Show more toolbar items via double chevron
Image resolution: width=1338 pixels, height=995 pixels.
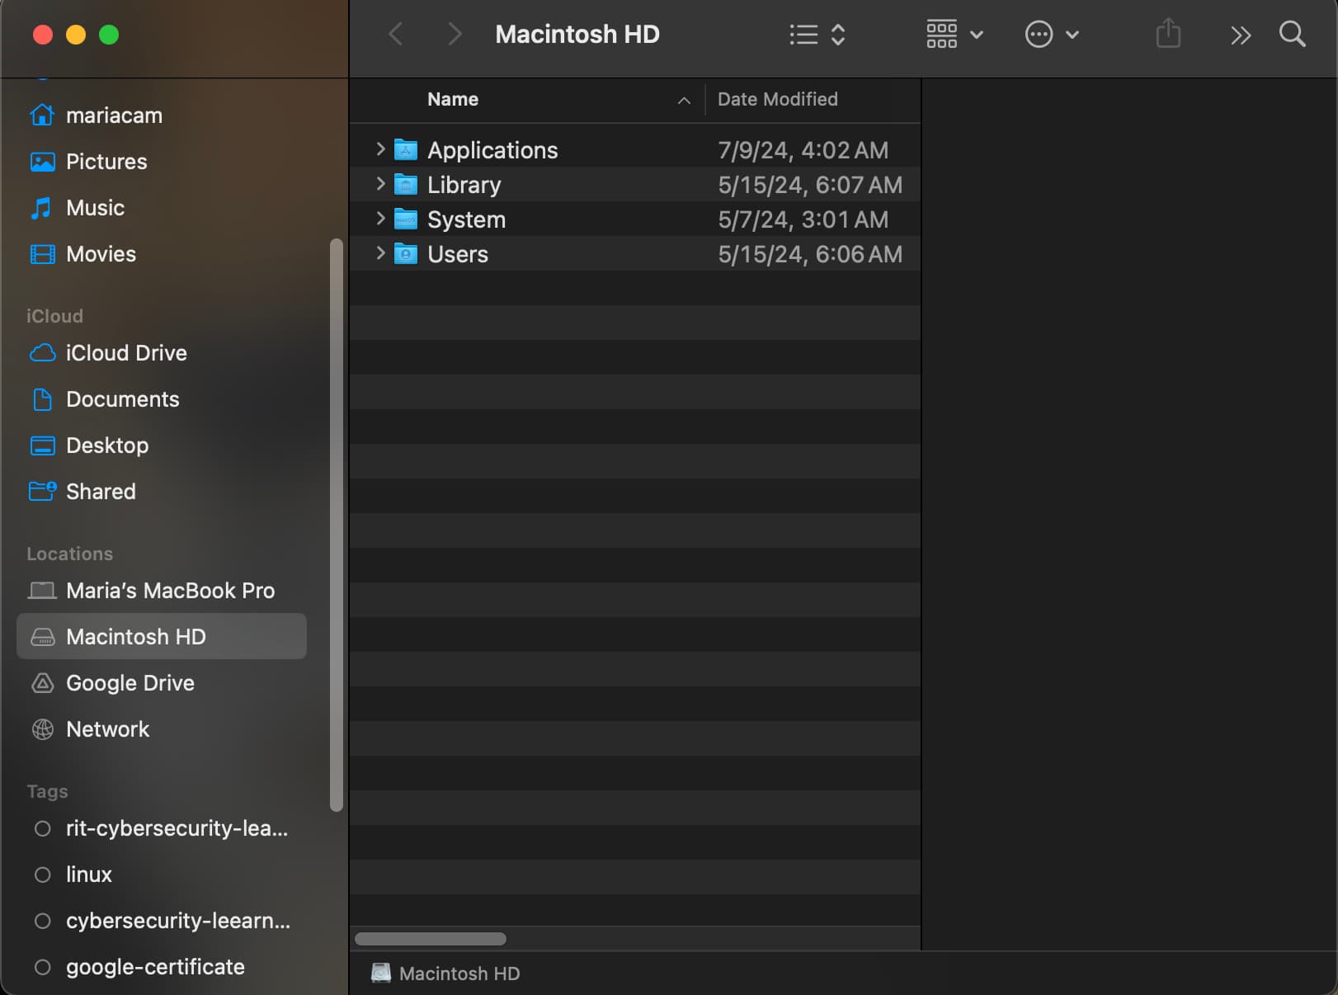1241,35
